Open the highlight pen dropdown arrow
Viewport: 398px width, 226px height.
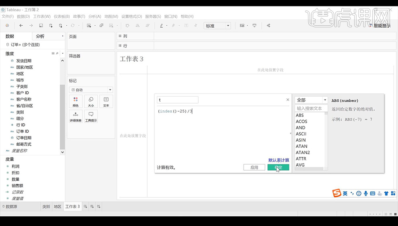(167, 26)
